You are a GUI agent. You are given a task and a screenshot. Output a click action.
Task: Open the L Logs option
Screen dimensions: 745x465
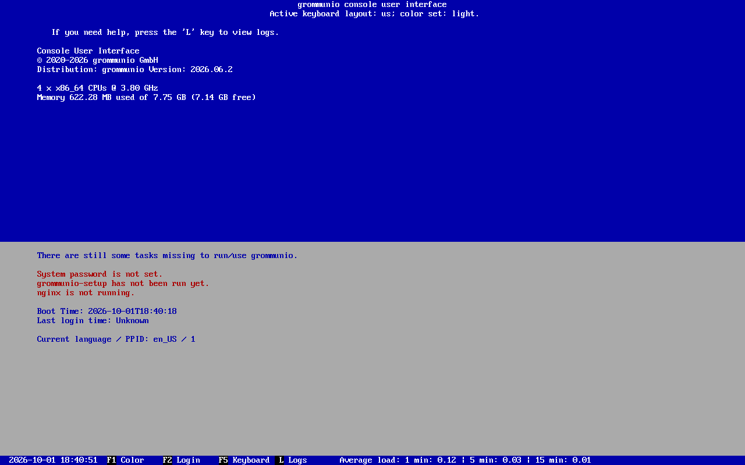[291, 460]
